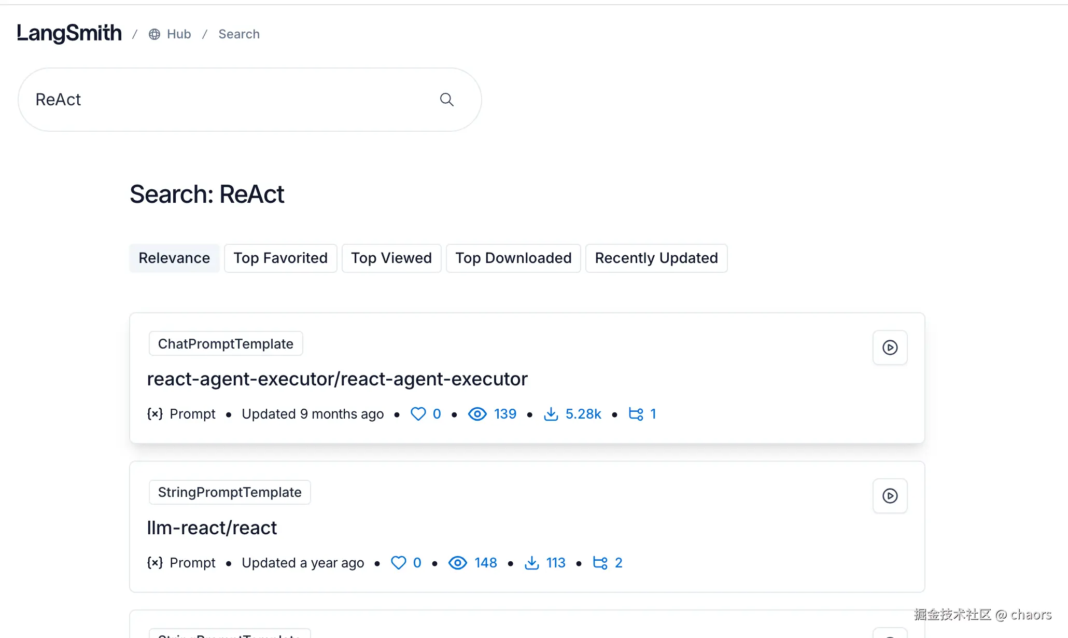The height and width of the screenshot is (638, 1068).
Task: Click fork icon on react-agent-executor card
Action: coord(636,414)
